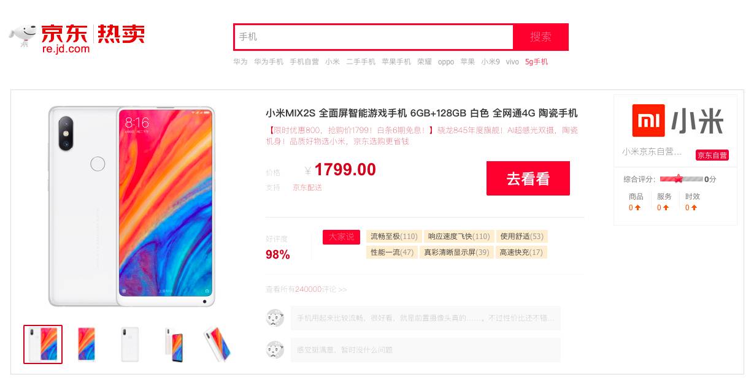754x380 pixels.
Task: Open the view all 240000 reviews link
Action: click(306, 289)
